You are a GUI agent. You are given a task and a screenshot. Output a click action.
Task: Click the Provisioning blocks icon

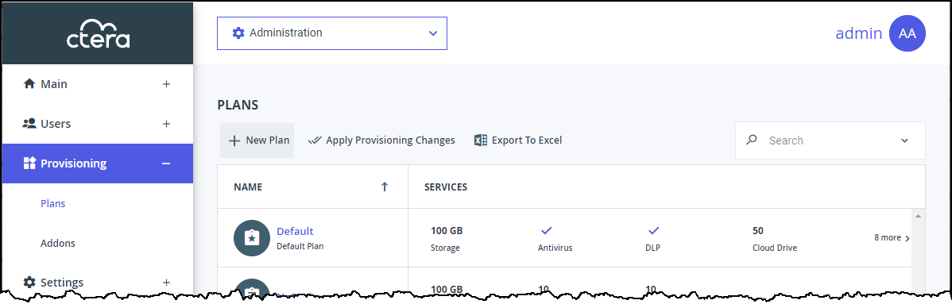(29, 164)
